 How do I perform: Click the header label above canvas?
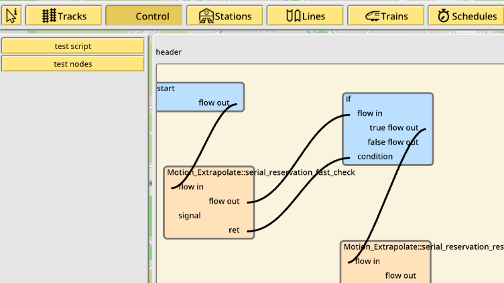tap(169, 52)
